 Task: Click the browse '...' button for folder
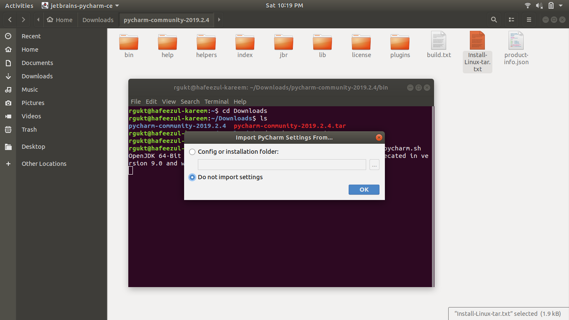point(374,165)
